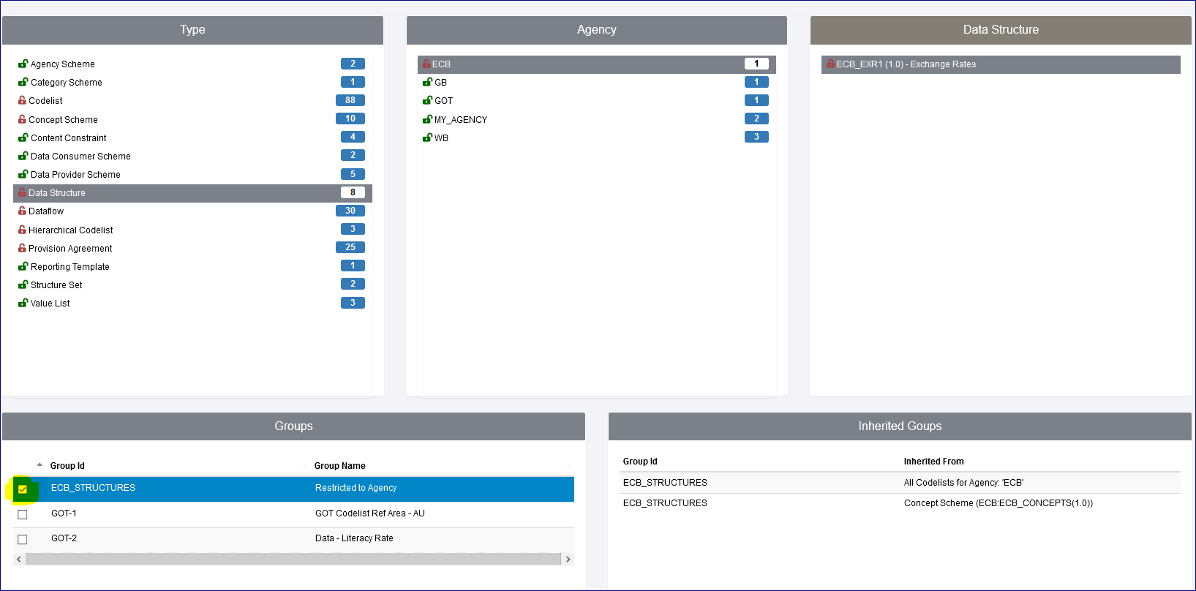Click the 88 count badge for Codelist

pos(350,100)
